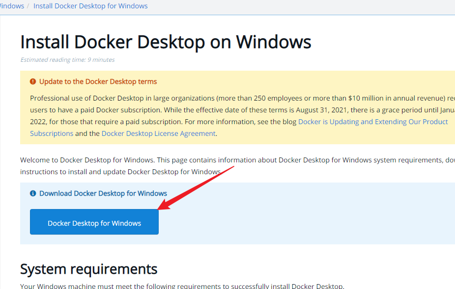Open the Docker is Updating and Extending Our Product Subscriptions link

tap(373, 122)
